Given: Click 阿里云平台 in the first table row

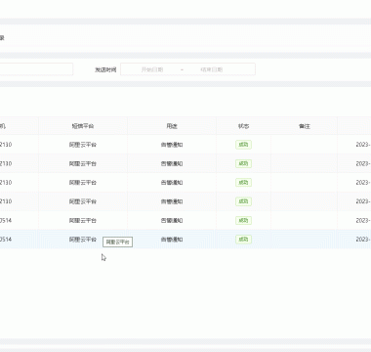Looking at the screenshot, I should click(x=83, y=145).
